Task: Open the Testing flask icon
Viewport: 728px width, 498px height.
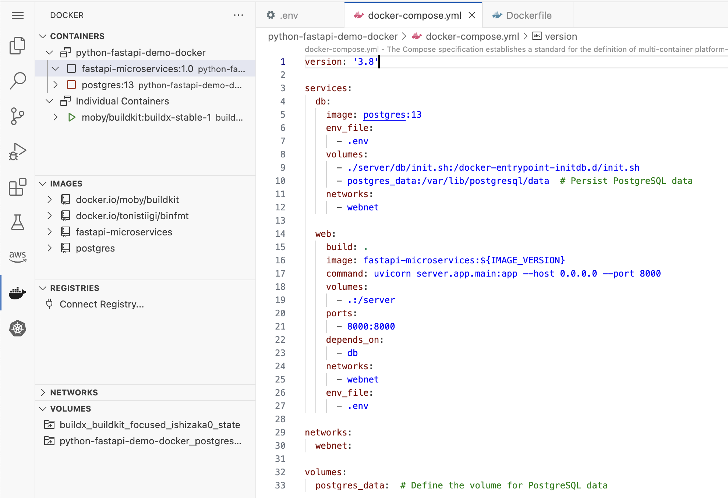Action: 17,222
